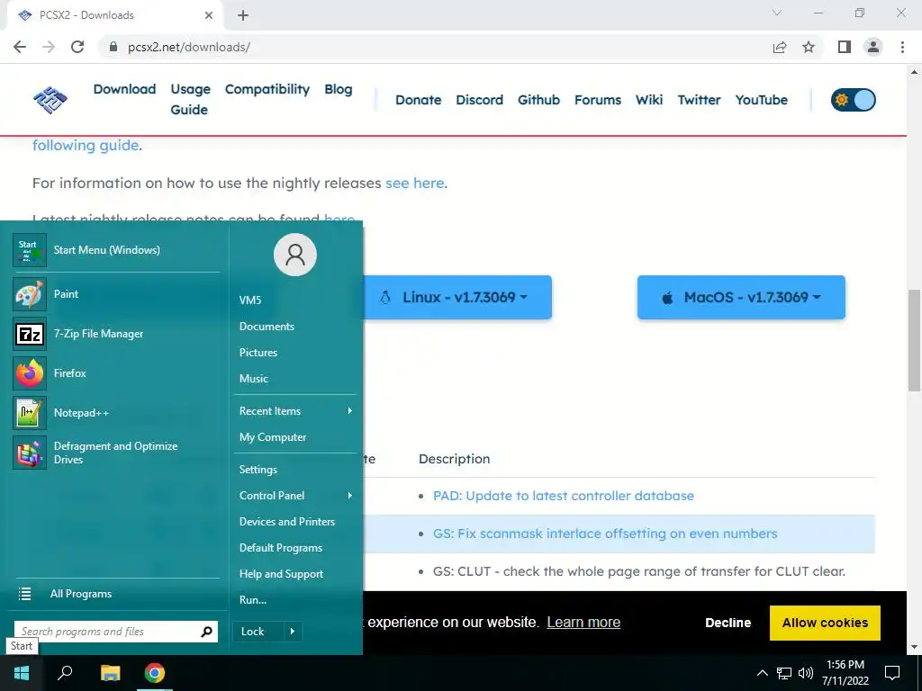The height and width of the screenshot is (691, 922).
Task: Click the VM5 user folder
Action: click(250, 301)
